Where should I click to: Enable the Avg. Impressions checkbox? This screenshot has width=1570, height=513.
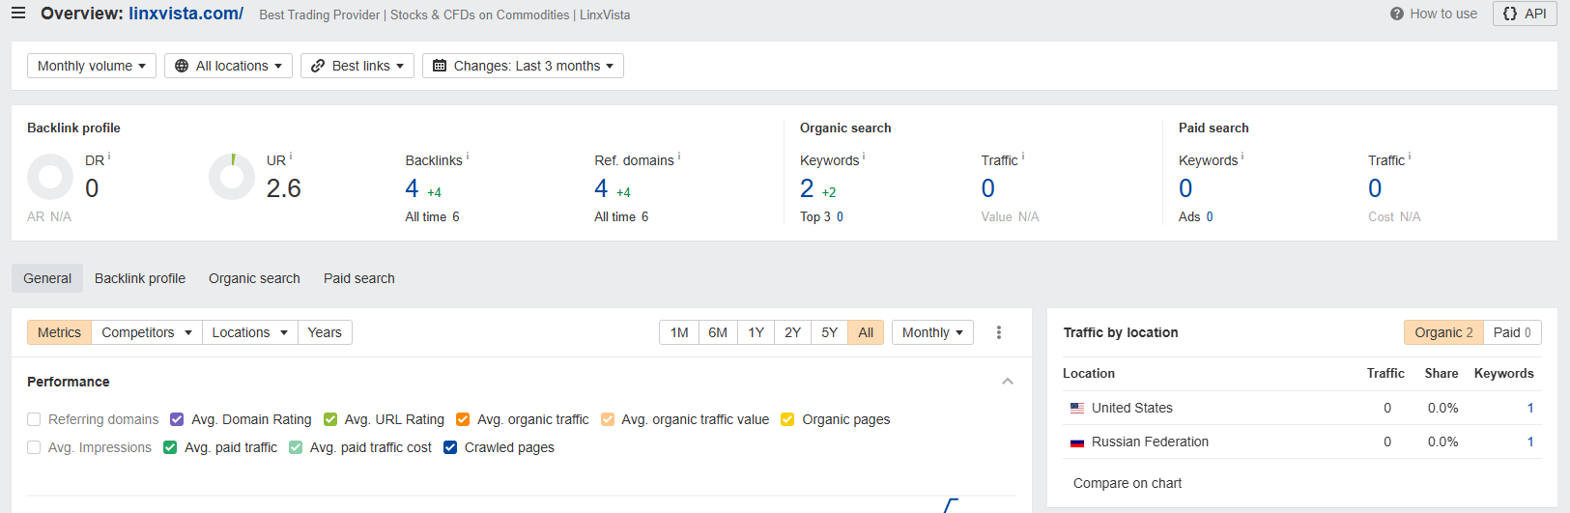point(34,447)
